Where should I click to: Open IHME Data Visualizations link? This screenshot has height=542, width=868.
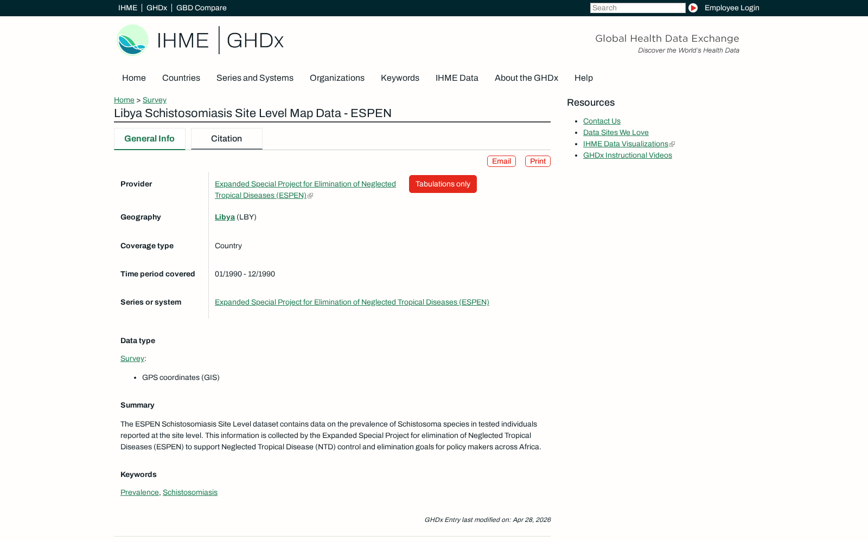click(626, 144)
